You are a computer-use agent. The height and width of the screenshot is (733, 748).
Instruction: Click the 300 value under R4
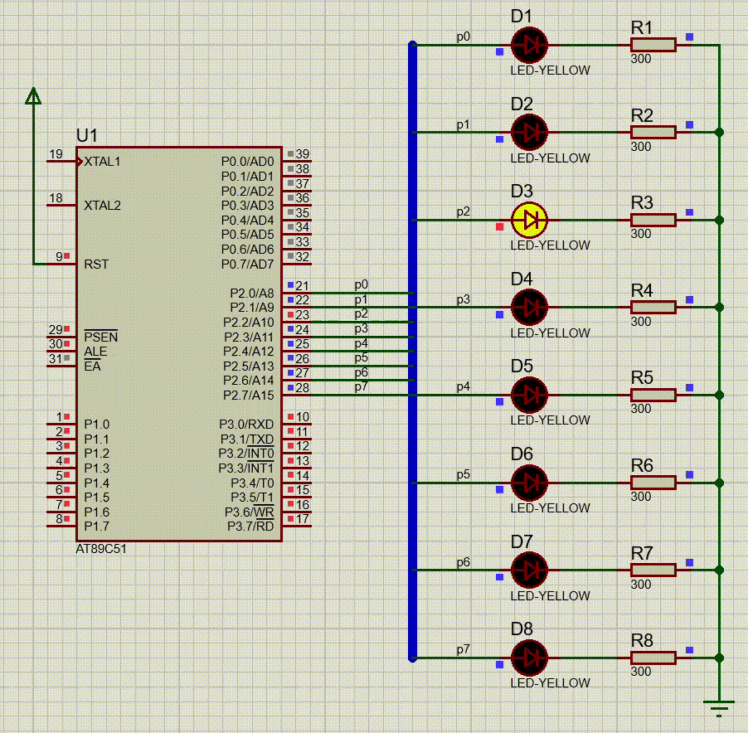641,322
